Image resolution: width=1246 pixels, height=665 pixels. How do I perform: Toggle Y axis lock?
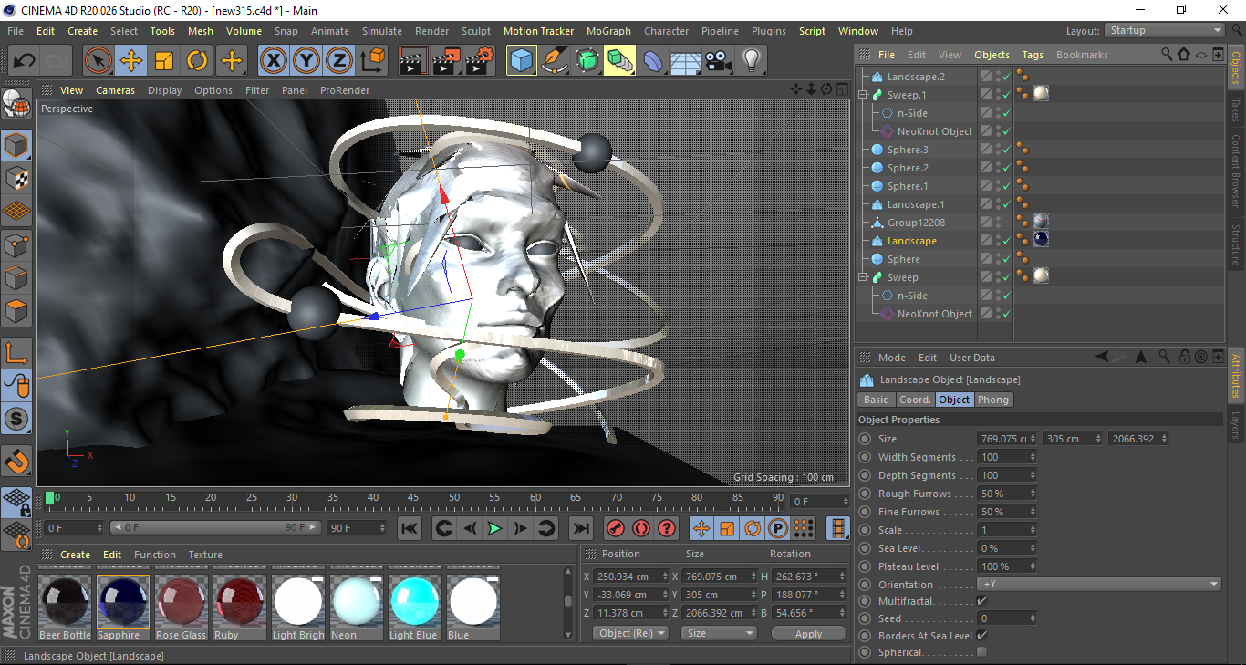point(306,61)
